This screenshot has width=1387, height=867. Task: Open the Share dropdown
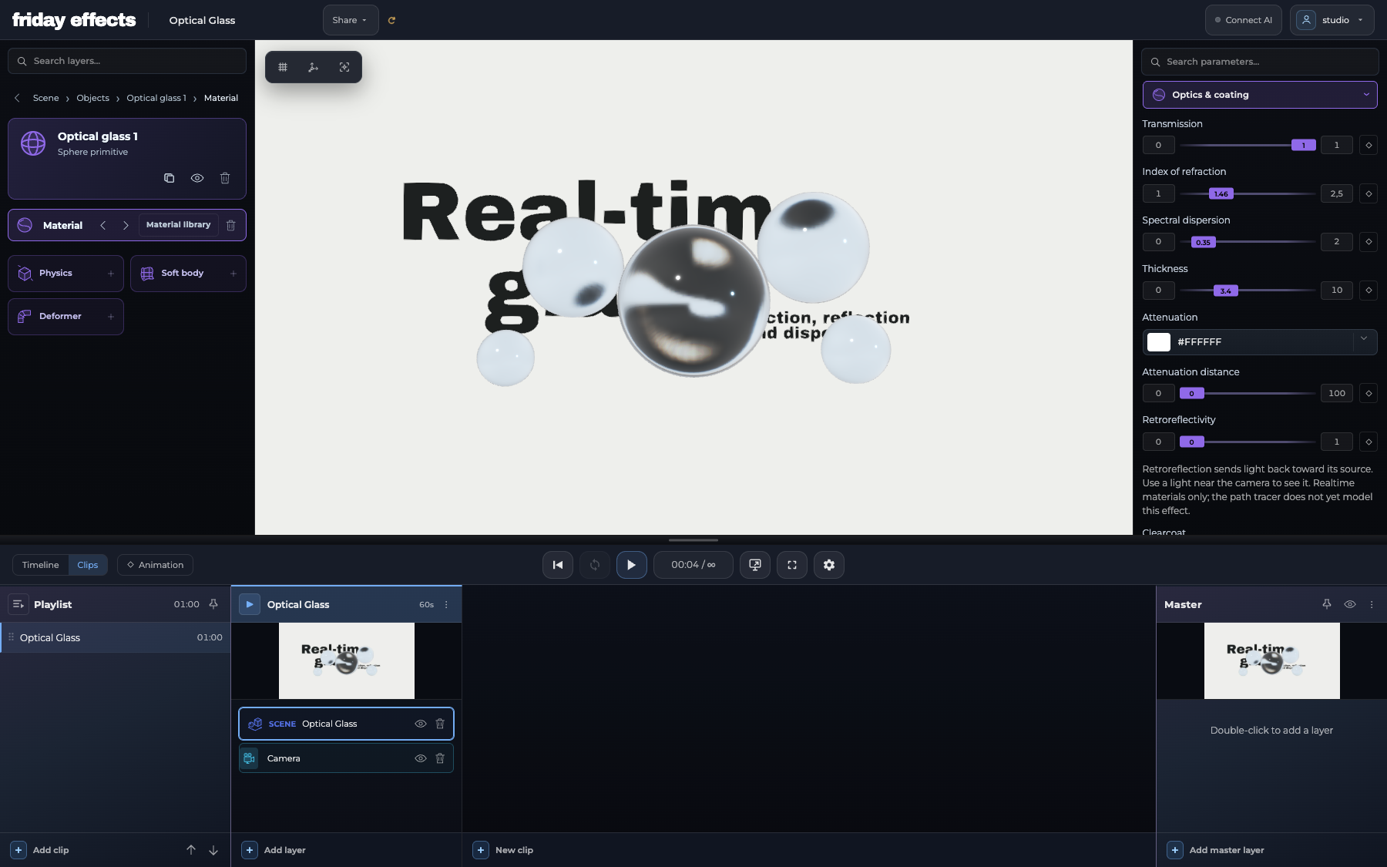(x=351, y=20)
